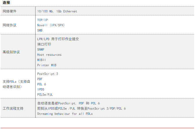Click LPR/LPD 用于打印作业提交 line
The height and width of the screenshot is (129, 195).
[x=58, y=39]
